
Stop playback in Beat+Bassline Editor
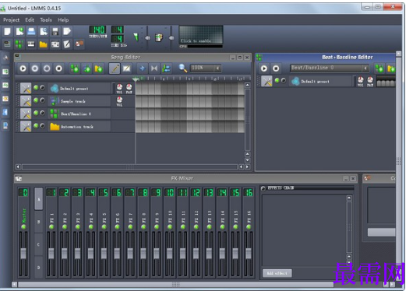tap(276, 68)
